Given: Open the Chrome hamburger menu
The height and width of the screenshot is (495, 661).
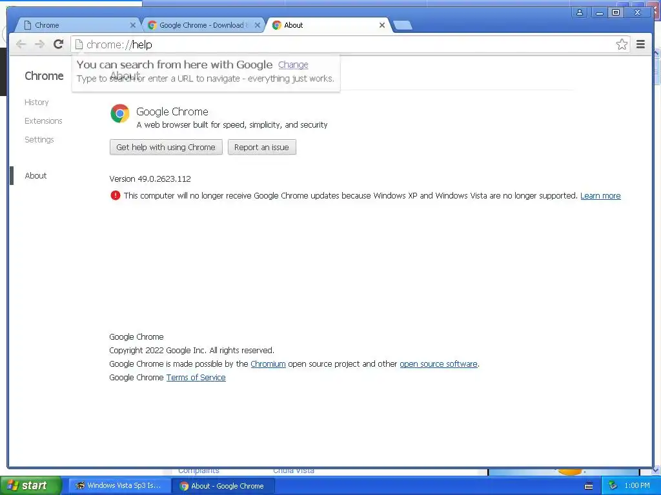Looking at the screenshot, I should tap(640, 44).
